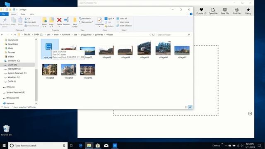Click the Rename icon in Organize group
Screen dimensions: 265x149
click(66, 20)
